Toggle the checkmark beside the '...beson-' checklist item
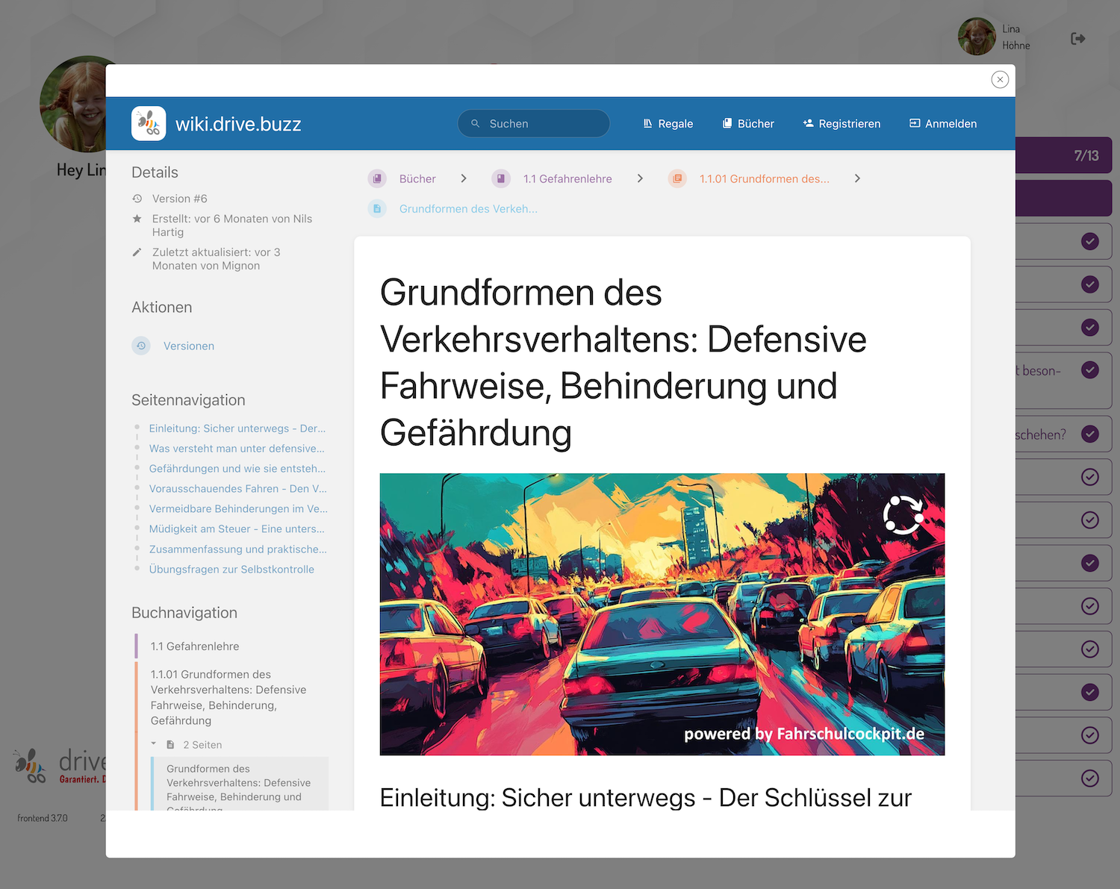 [x=1089, y=369]
